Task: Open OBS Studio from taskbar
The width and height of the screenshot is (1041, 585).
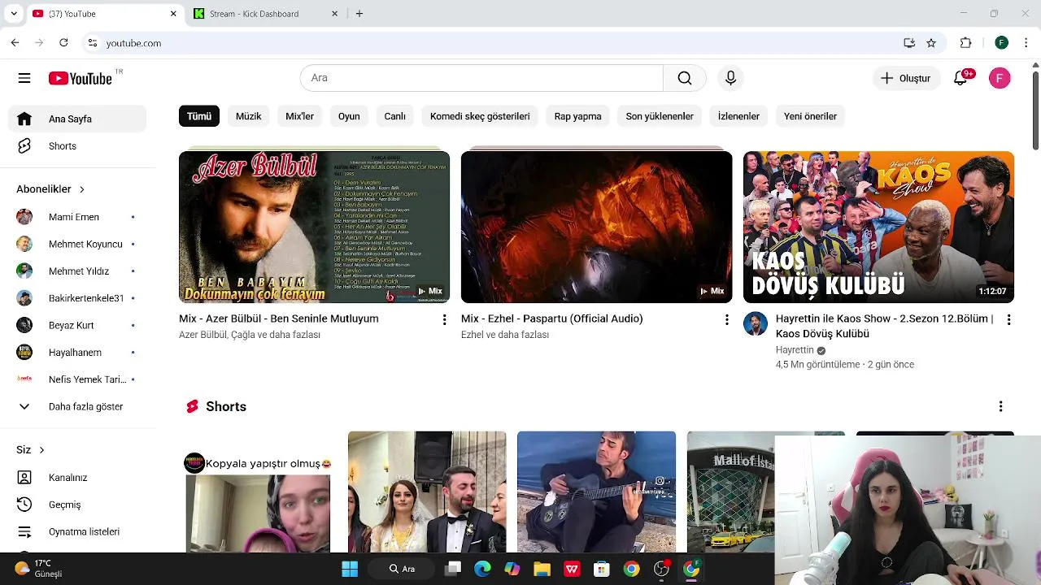Action: [x=661, y=569]
